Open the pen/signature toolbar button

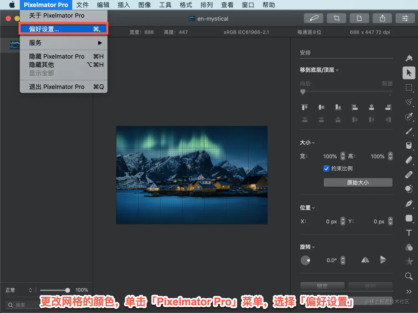tap(313, 18)
